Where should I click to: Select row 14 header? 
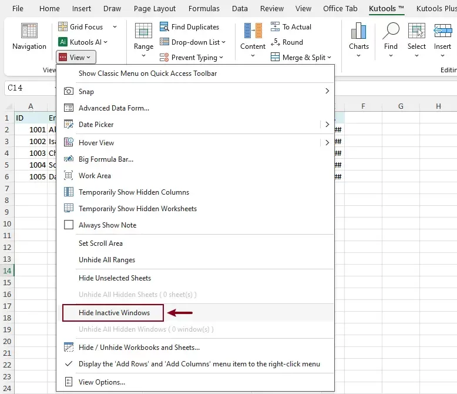pos(7,271)
